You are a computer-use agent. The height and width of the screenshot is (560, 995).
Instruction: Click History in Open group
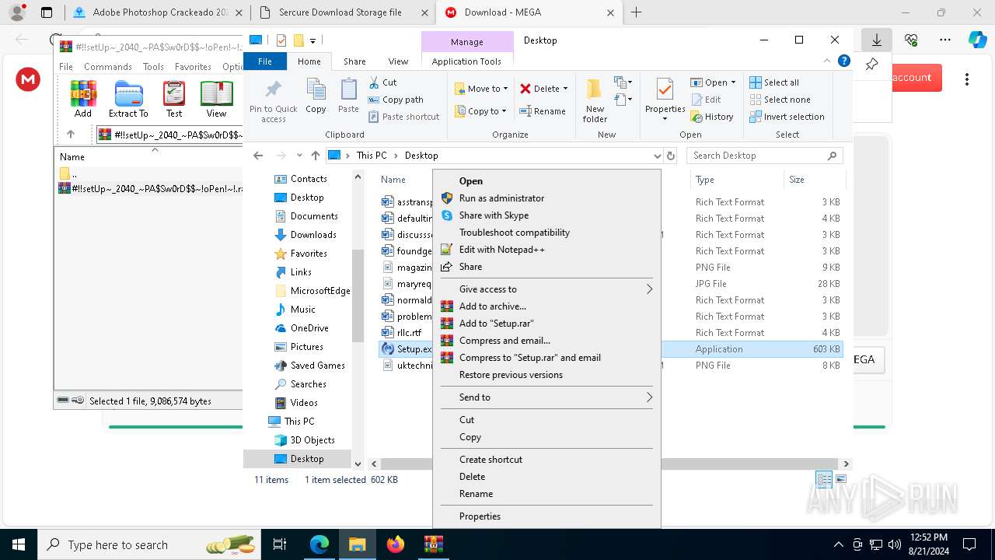click(711, 117)
